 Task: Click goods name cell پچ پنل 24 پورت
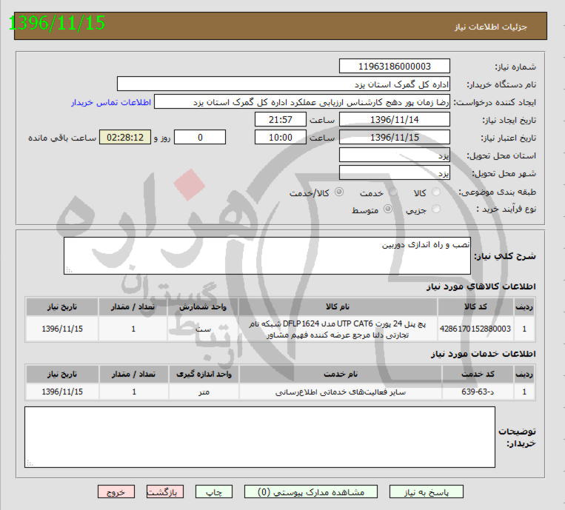click(x=338, y=329)
